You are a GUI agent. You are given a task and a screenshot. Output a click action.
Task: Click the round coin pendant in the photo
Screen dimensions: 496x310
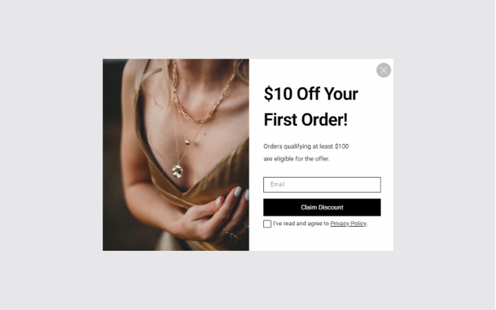(177, 171)
